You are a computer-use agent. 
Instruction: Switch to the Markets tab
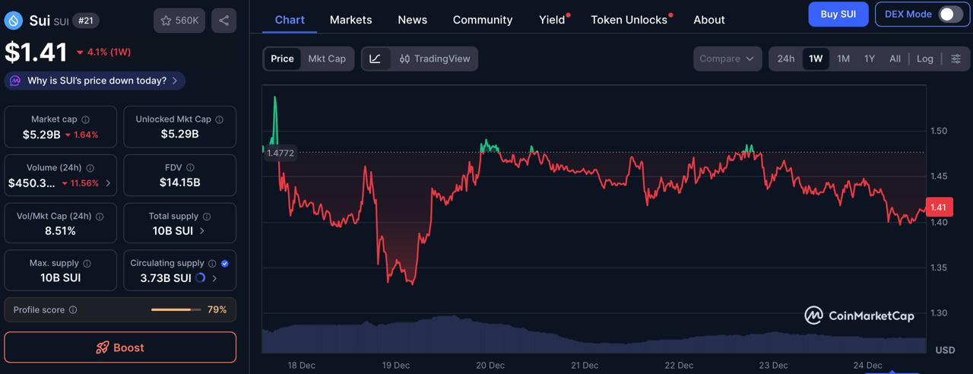(x=351, y=20)
